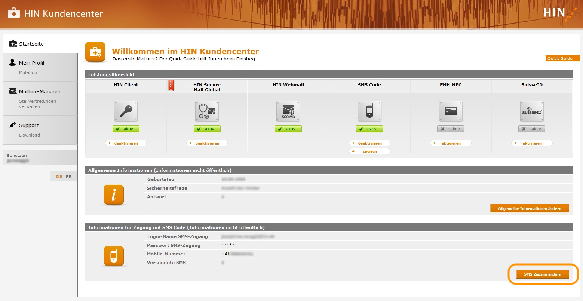Deactivate the SMS Code service
This screenshot has width=583, height=301.
[369, 143]
